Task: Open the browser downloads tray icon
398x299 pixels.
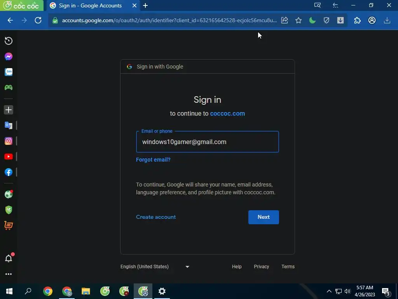Action: (387, 20)
